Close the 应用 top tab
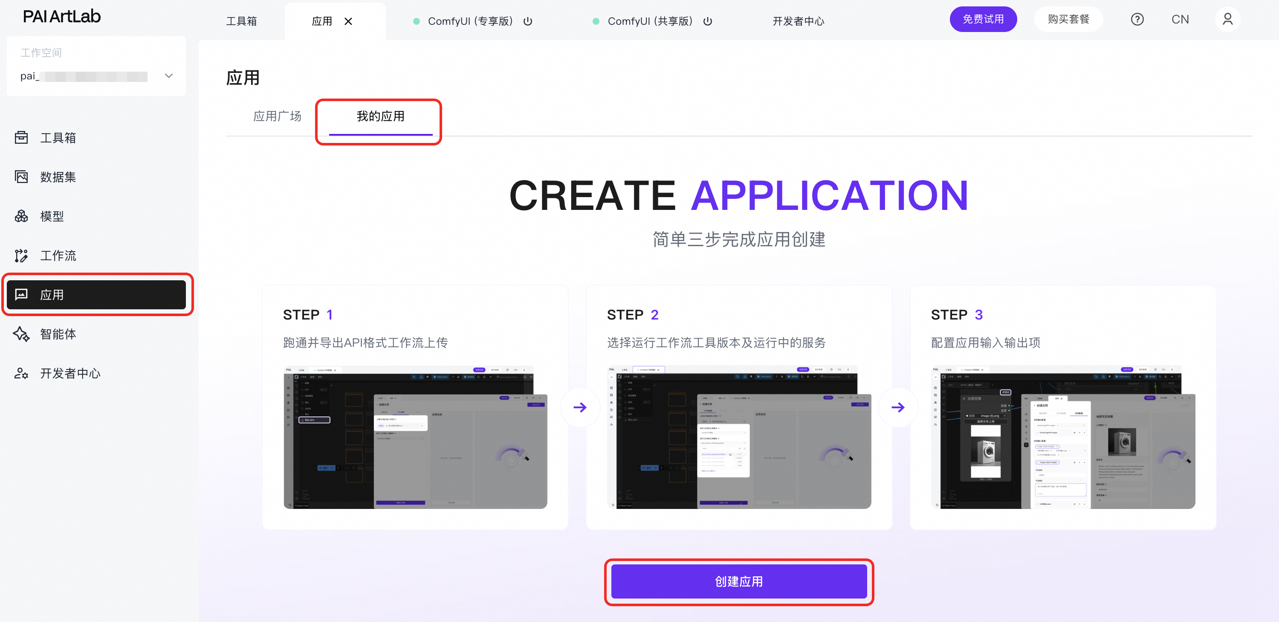The width and height of the screenshot is (1279, 622). (349, 21)
